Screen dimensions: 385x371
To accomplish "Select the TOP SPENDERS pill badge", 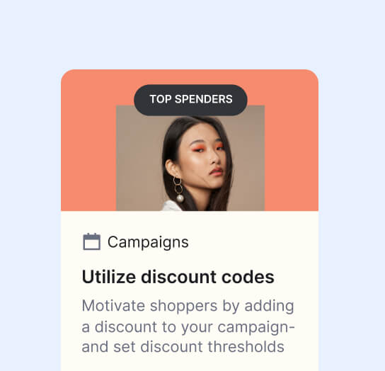I will point(190,100).
